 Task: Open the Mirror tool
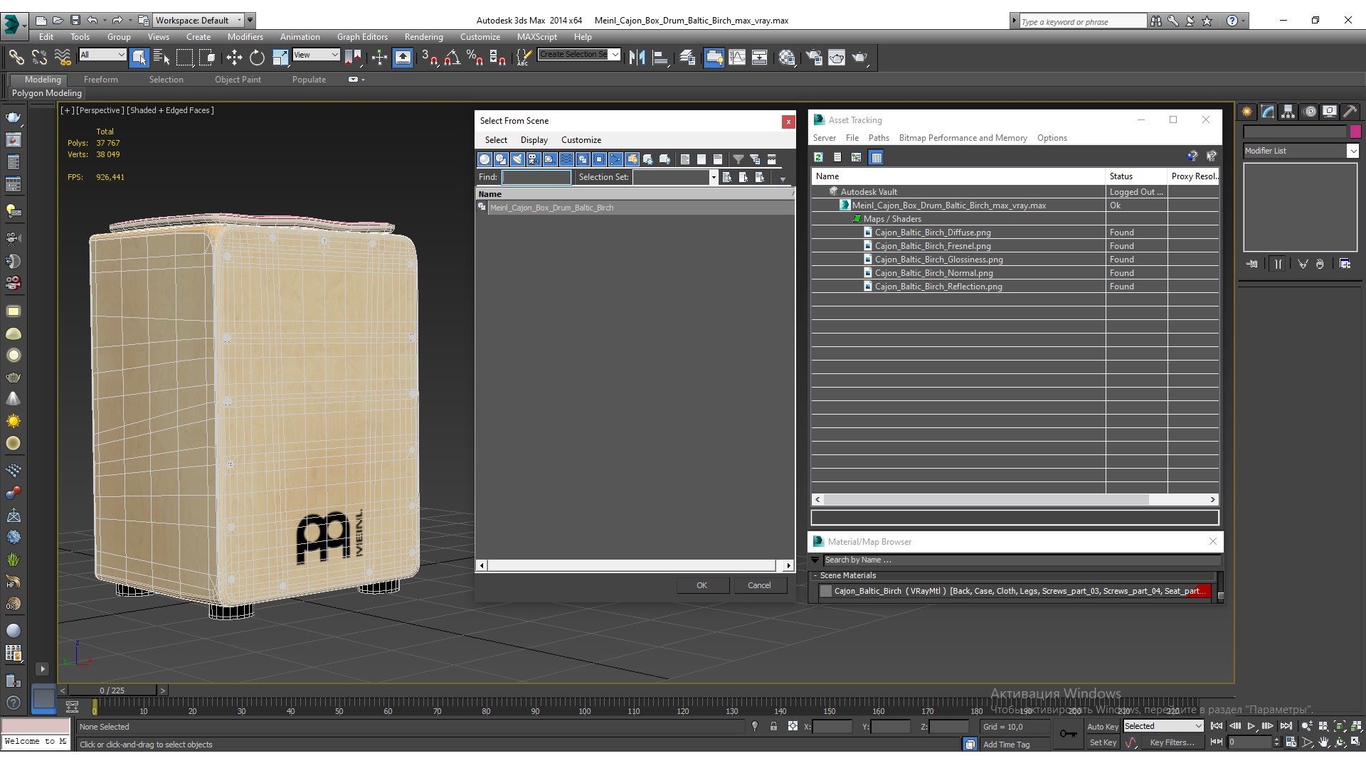tap(637, 58)
